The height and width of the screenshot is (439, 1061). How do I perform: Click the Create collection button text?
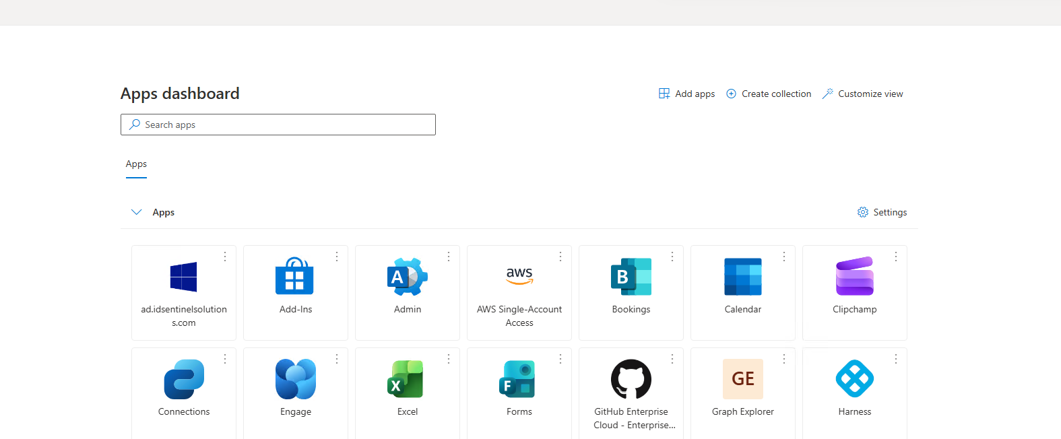pos(777,94)
